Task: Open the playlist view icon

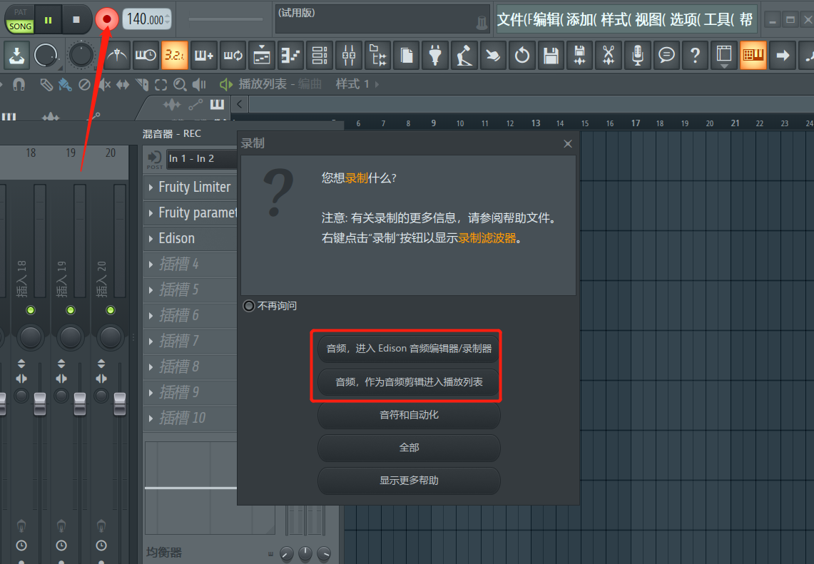Action: (x=262, y=55)
